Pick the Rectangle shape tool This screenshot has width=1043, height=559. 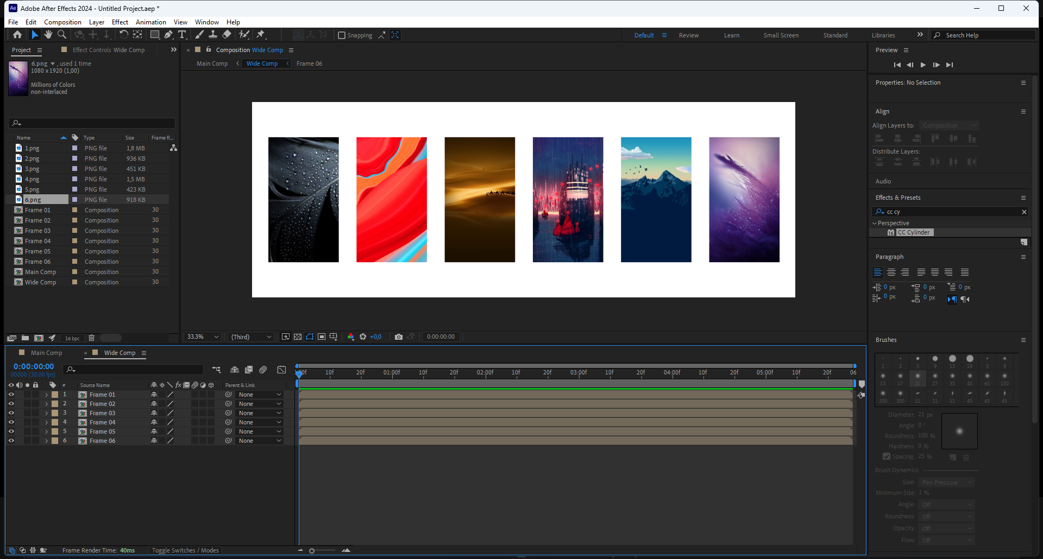(x=155, y=35)
